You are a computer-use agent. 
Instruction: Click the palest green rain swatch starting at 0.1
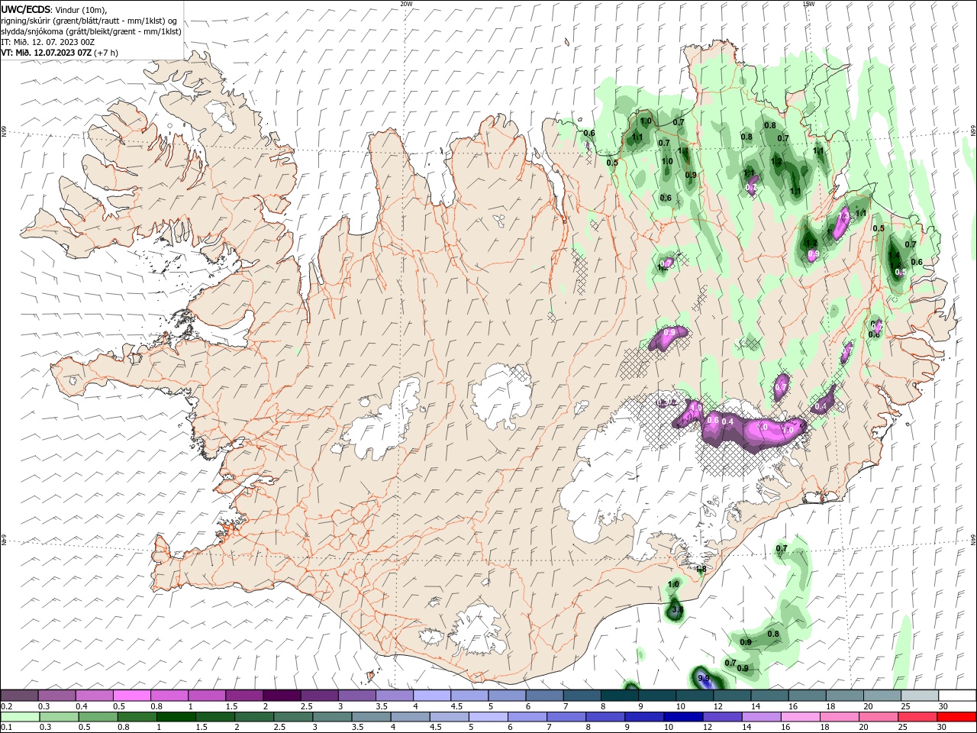19,717
